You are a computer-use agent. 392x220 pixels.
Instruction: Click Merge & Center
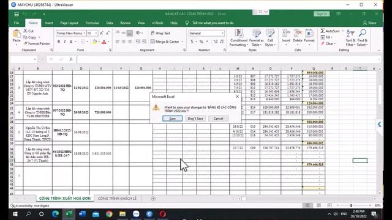[165, 42]
